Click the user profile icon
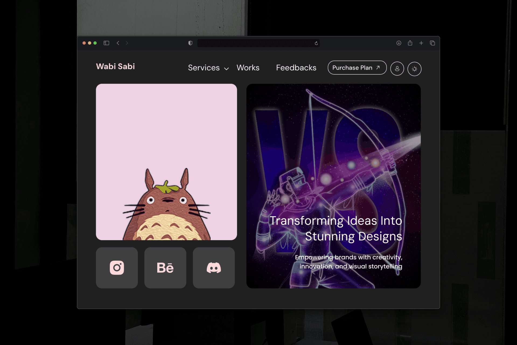 click(x=397, y=69)
